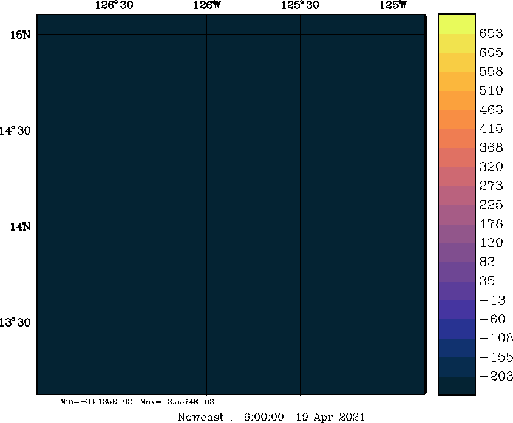Pick the colorbar band between -60 and -13
Viewport: 513px width, 423px height.
point(456,310)
